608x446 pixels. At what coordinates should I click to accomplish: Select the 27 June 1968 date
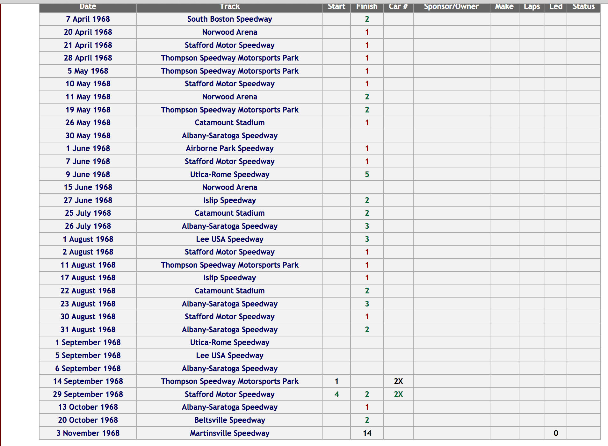pyautogui.click(x=88, y=200)
